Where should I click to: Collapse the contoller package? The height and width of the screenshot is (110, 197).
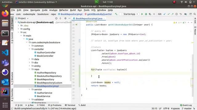coord(30,49)
